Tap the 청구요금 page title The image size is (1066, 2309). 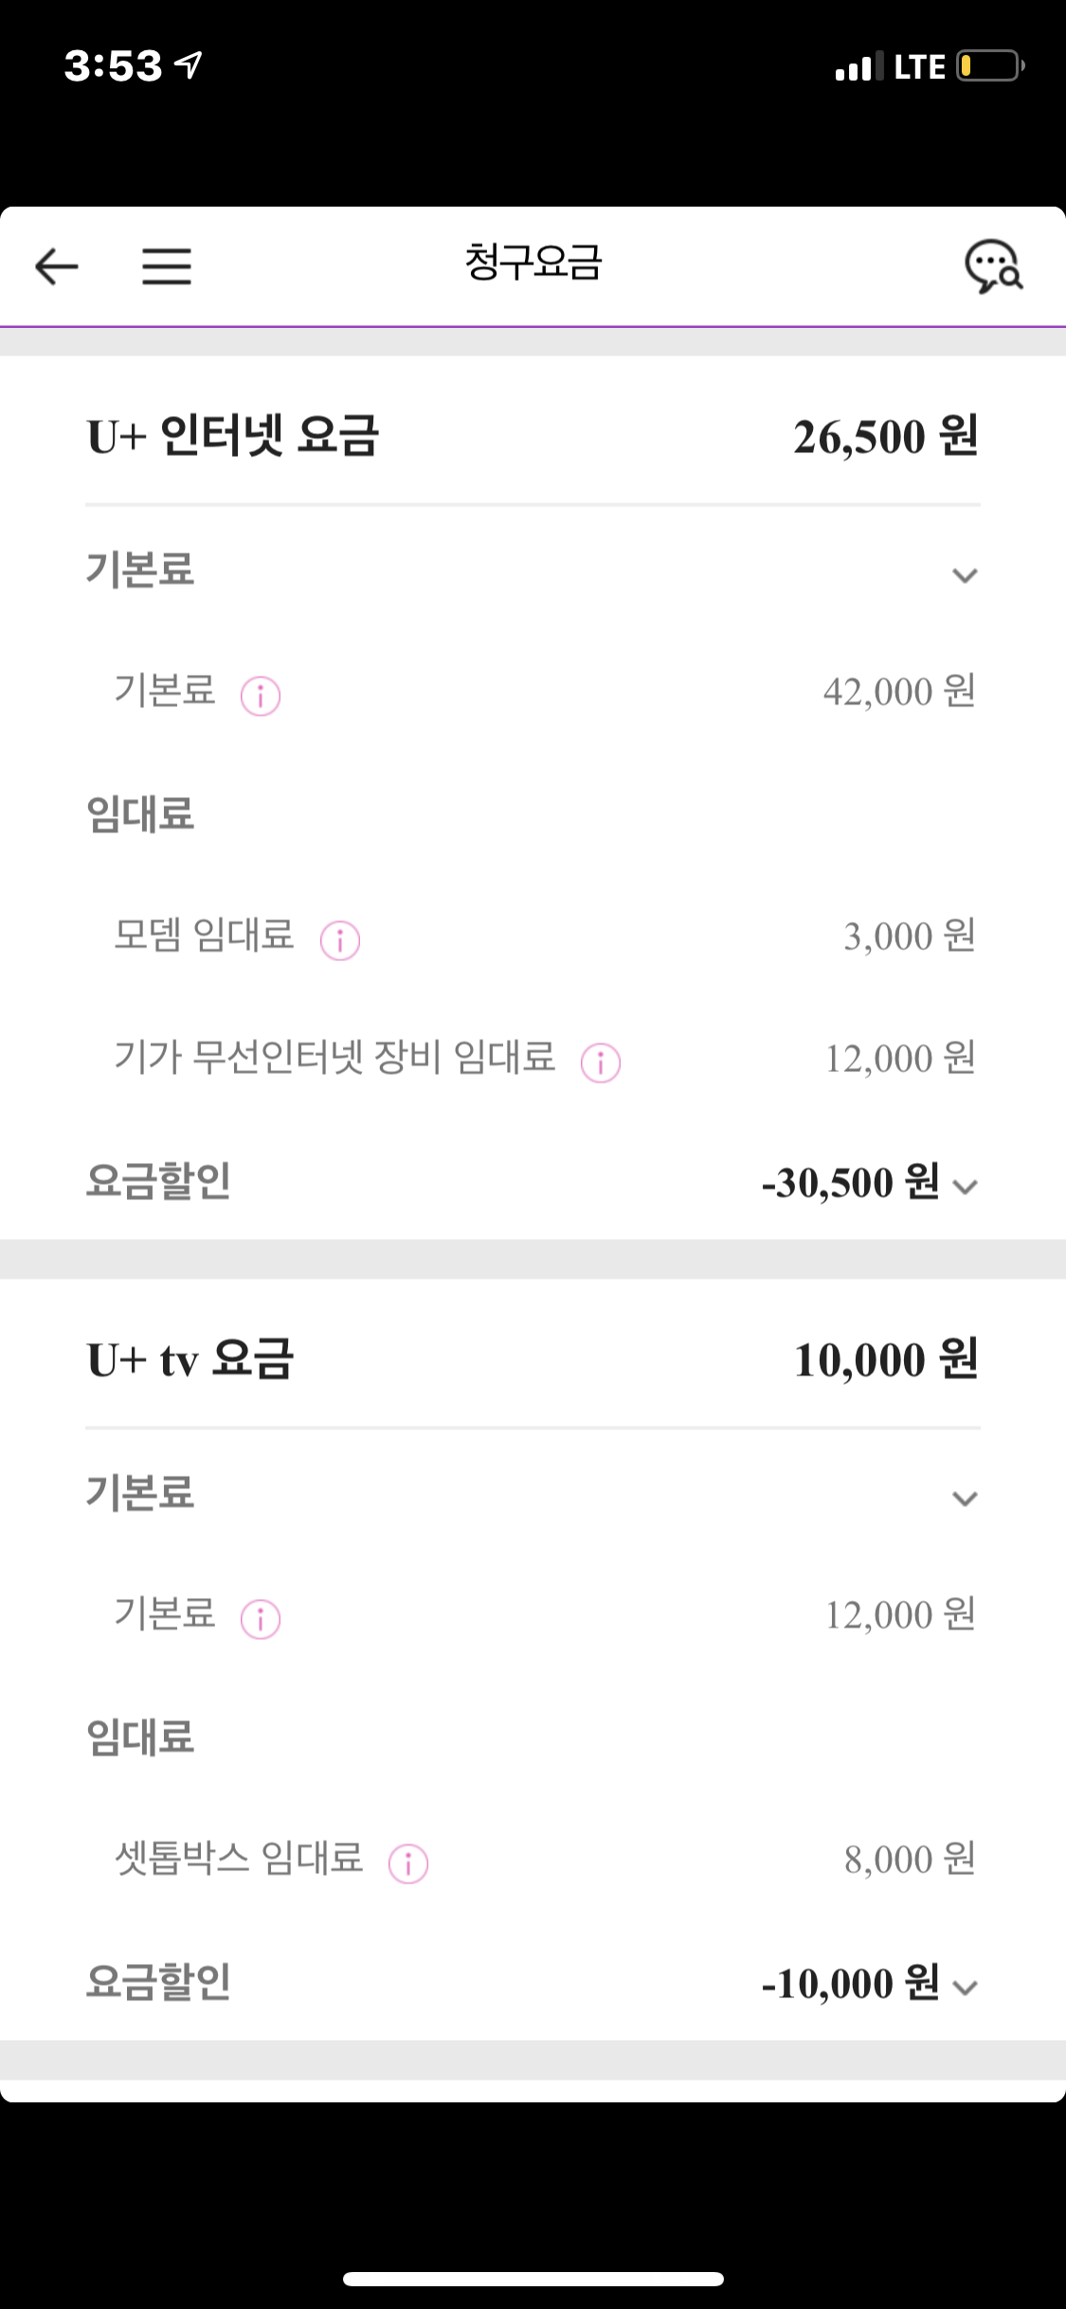click(533, 263)
